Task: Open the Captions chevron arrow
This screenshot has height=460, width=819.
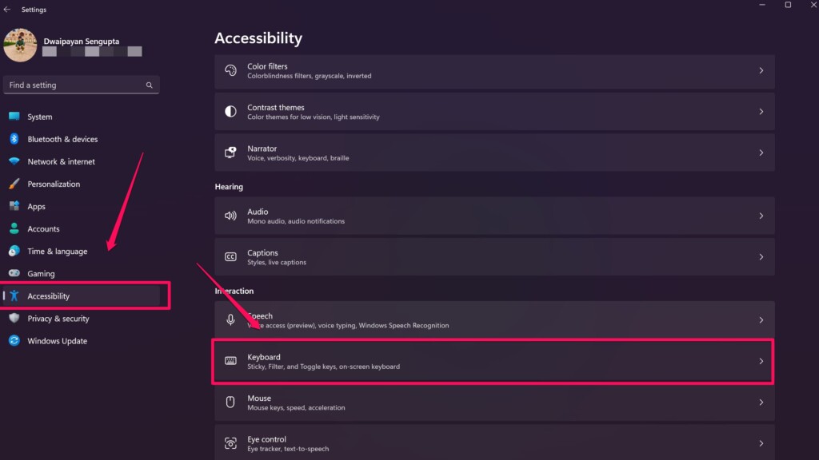Action: (x=761, y=257)
